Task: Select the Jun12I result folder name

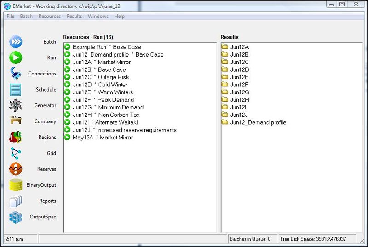Action: [x=238, y=107]
